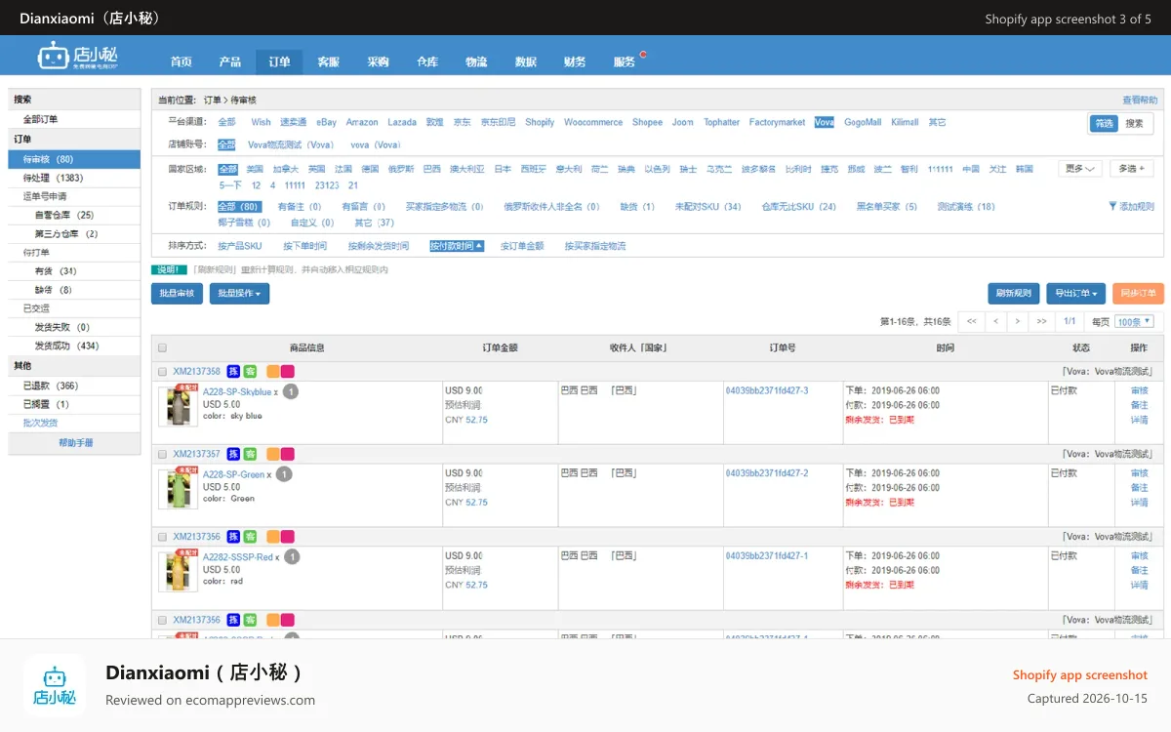1171x732 pixels.
Task: Click the Dianxiaomi robot logo in the navigation bar
Action: coord(78,56)
